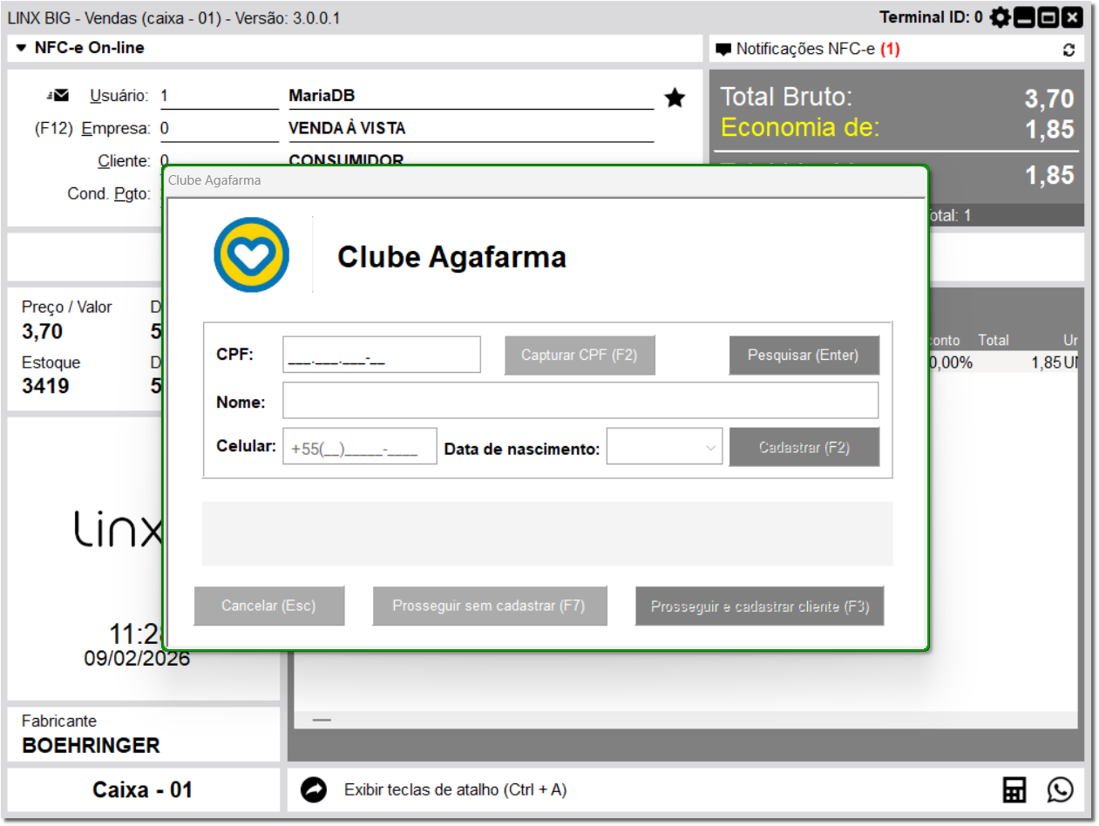Screen dimensions: 1099x826
Task: Click the Terminal ID: 0 text
Action: point(931,17)
